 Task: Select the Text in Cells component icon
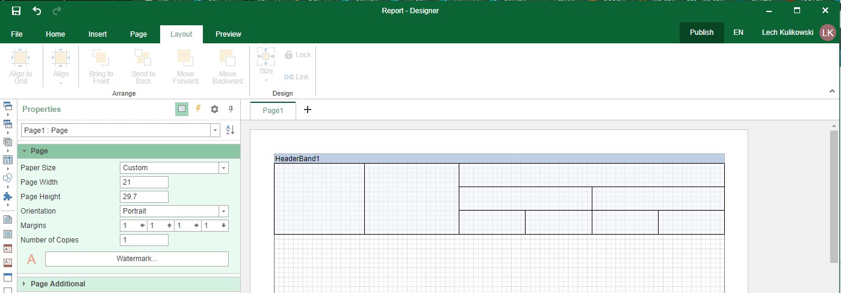(8, 233)
